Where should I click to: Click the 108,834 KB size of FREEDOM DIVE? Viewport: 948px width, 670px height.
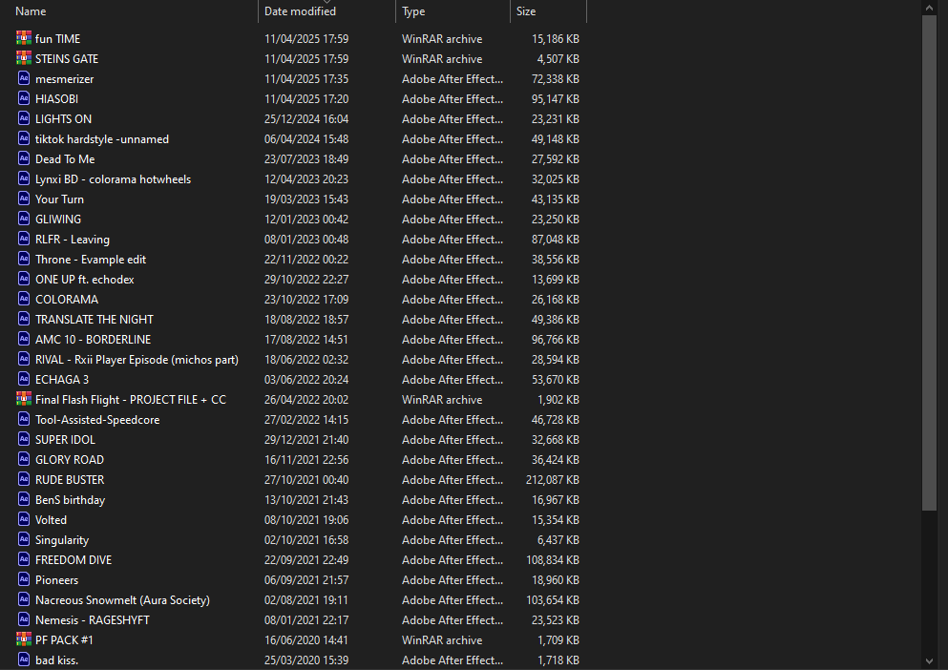553,559
